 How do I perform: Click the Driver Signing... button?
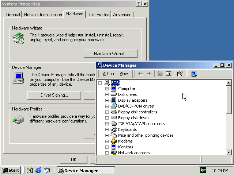pos(54,95)
